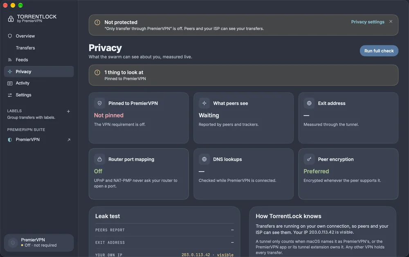
Task: Click the PremierVPN half-shield icon in suite list
Action: pyautogui.click(x=10, y=140)
